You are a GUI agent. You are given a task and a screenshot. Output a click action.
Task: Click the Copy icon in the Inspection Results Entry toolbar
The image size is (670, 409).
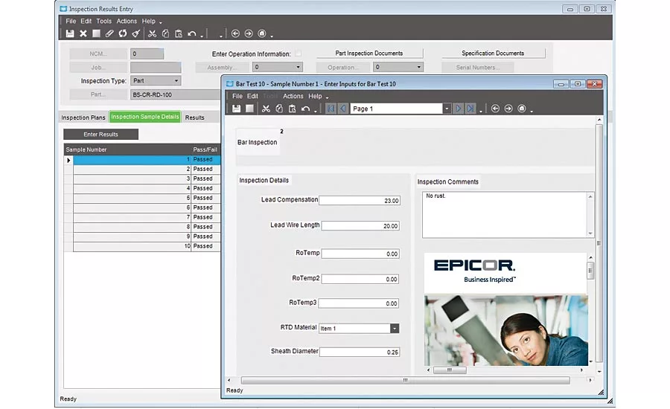(165, 33)
